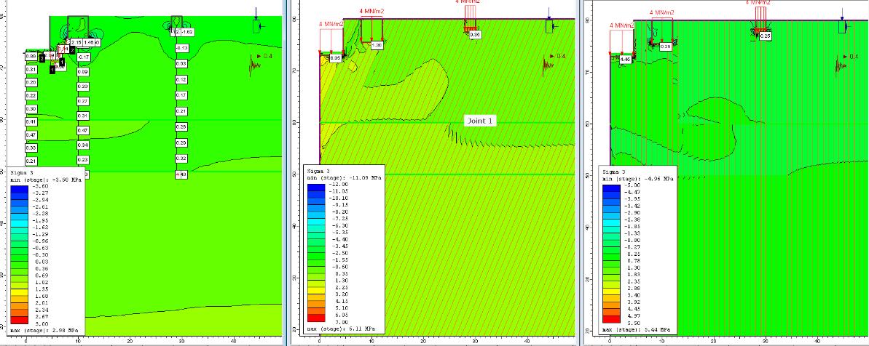This screenshot has height=346, width=869.
Task: Click the 0.32 query value in left pane
Action: coord(181,158)
